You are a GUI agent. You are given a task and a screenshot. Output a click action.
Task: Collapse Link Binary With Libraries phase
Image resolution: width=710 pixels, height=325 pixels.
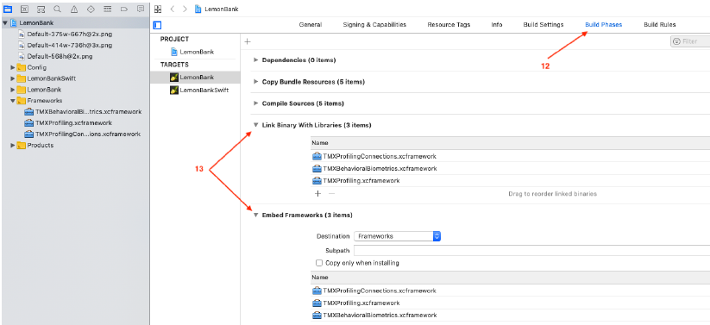click(x=256, y=125)
